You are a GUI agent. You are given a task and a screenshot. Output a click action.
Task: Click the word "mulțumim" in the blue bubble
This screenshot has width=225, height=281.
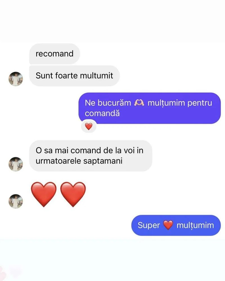[195, 225]
